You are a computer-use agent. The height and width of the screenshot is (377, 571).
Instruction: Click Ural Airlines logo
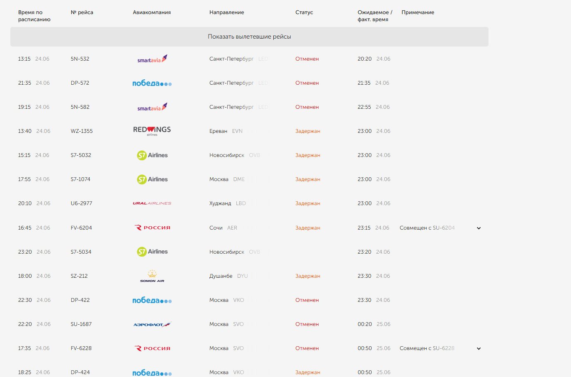(152, 203)
